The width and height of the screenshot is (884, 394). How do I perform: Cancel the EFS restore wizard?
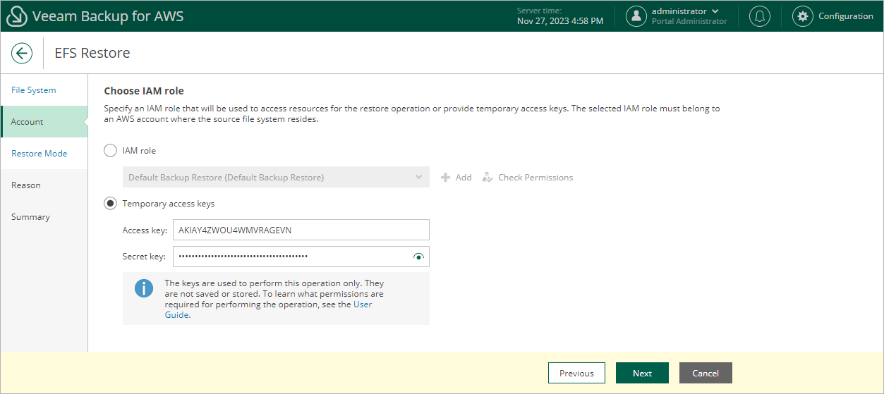click(706, 374)
